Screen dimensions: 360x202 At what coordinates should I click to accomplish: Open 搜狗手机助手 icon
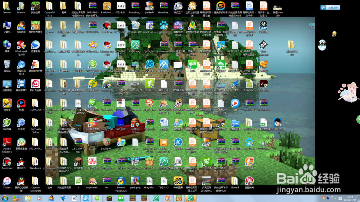[x=221, y=6]
